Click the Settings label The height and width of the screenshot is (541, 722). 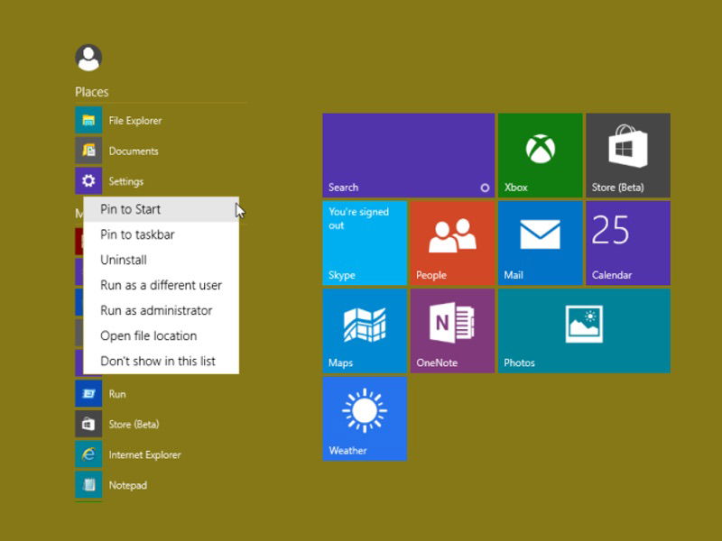[126, 181]
